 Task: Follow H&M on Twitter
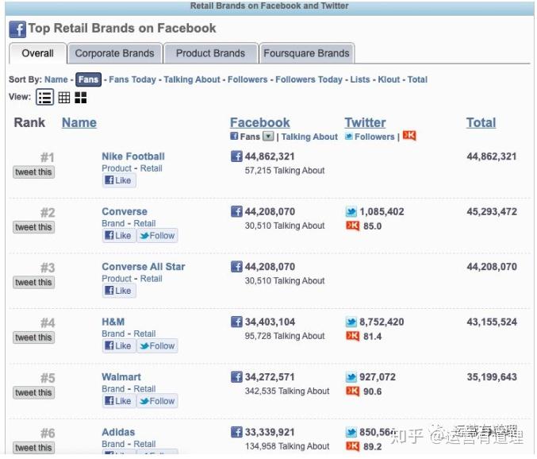coord(157,346)
